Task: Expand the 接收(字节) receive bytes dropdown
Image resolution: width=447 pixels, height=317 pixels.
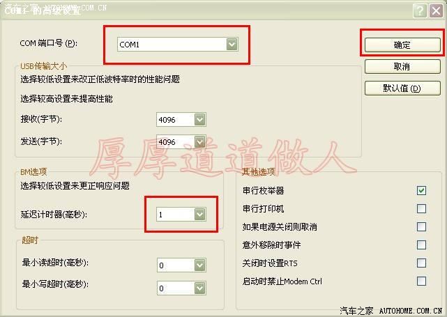Action: tap(199, 120)
